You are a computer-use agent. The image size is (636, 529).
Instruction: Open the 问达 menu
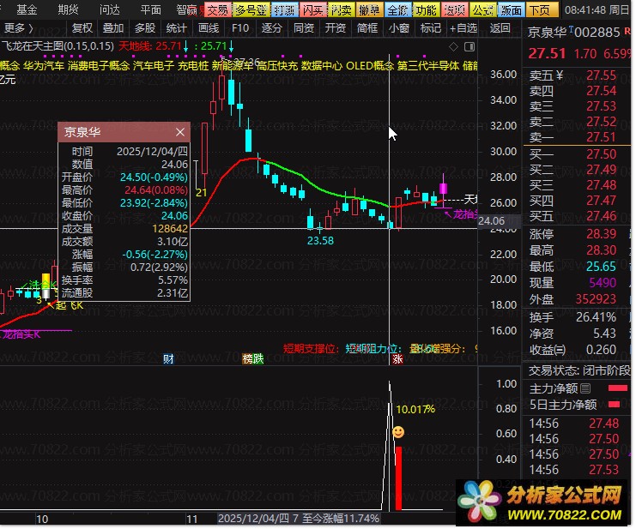[x=110, y=9]
